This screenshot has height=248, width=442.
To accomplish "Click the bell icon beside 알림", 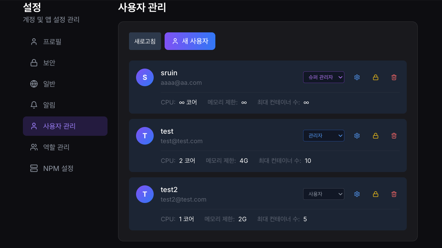I will tap(33, 105).
